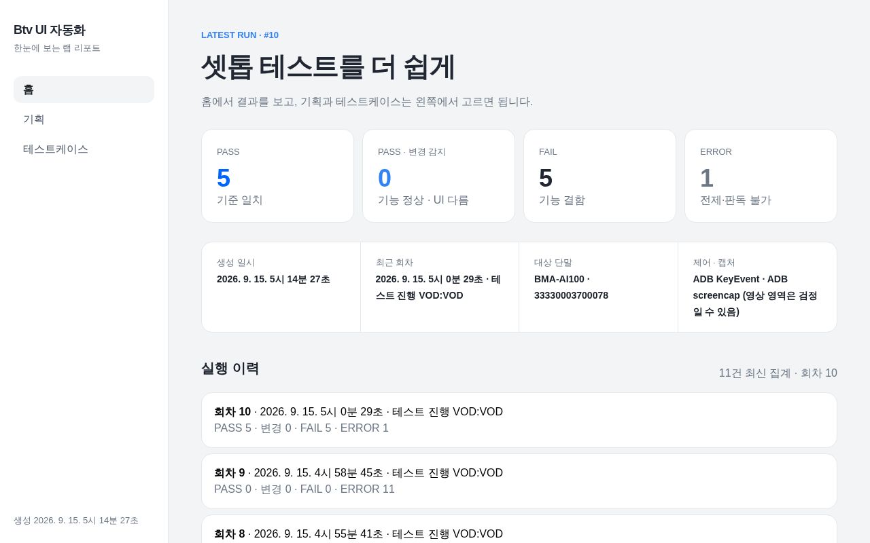The image size is (870, 543).
Task: Click PASS 0 · 변경 0 · FAIL 0 · ERROR 11
Action: pos(304,489)
